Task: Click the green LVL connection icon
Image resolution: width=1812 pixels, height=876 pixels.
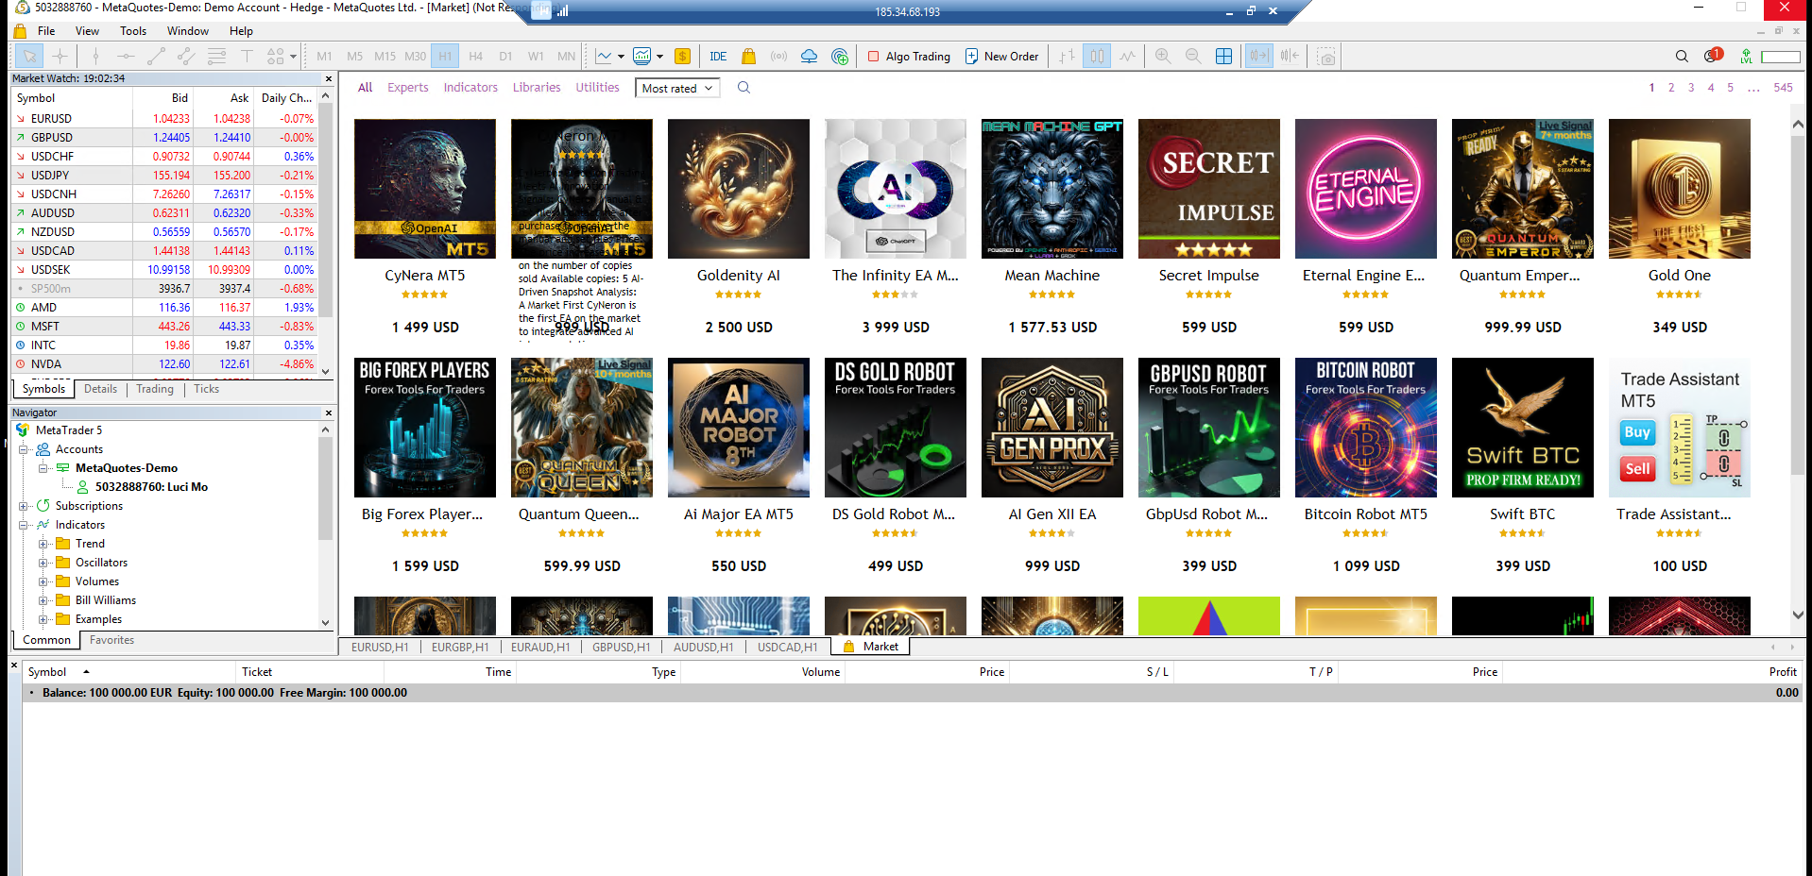Action: [x=1746, y=57]
